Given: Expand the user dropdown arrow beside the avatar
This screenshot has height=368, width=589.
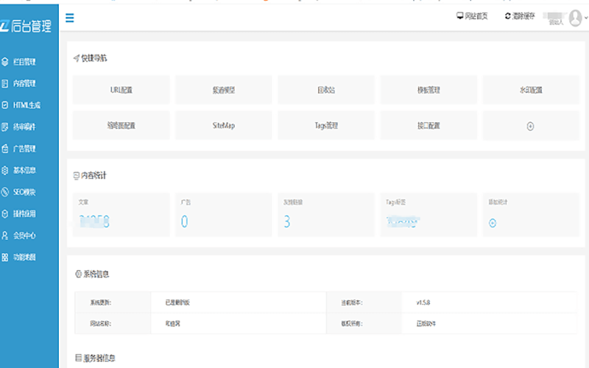Looking at the screenshot, I should point(585,18).
